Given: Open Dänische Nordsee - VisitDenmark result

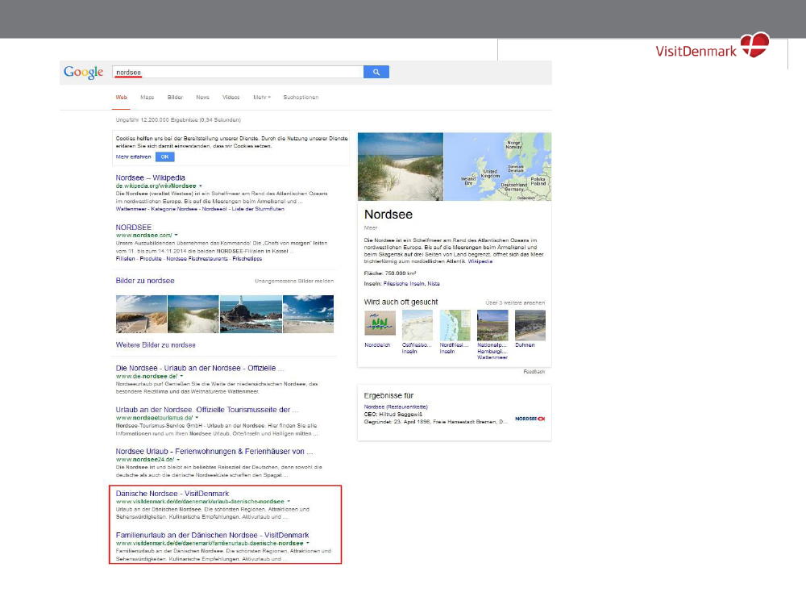Looking at the screenshot, I should click(172, 494).
